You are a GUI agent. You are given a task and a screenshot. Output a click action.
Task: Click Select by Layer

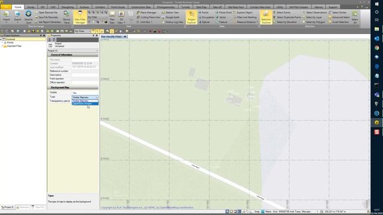[312, 17]
